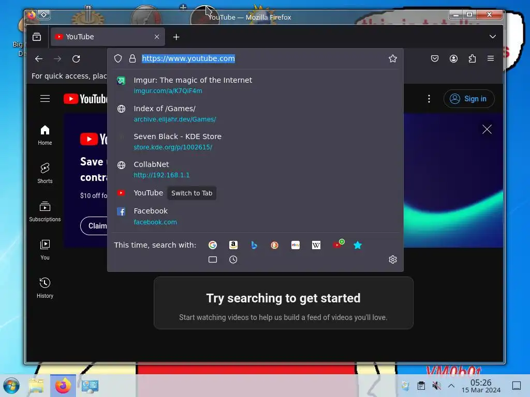Click Switch to Tab for YouTube
This screenshot has width=530, height=397.
[192, 193]
